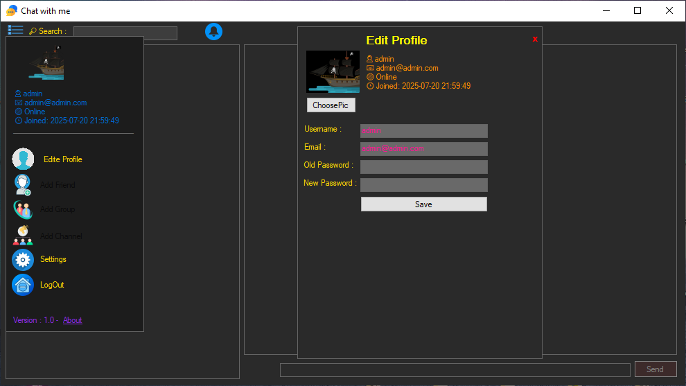This screenshot has height=386, width=686.
Task: Select the LogOut menu label
Action: 52,285
